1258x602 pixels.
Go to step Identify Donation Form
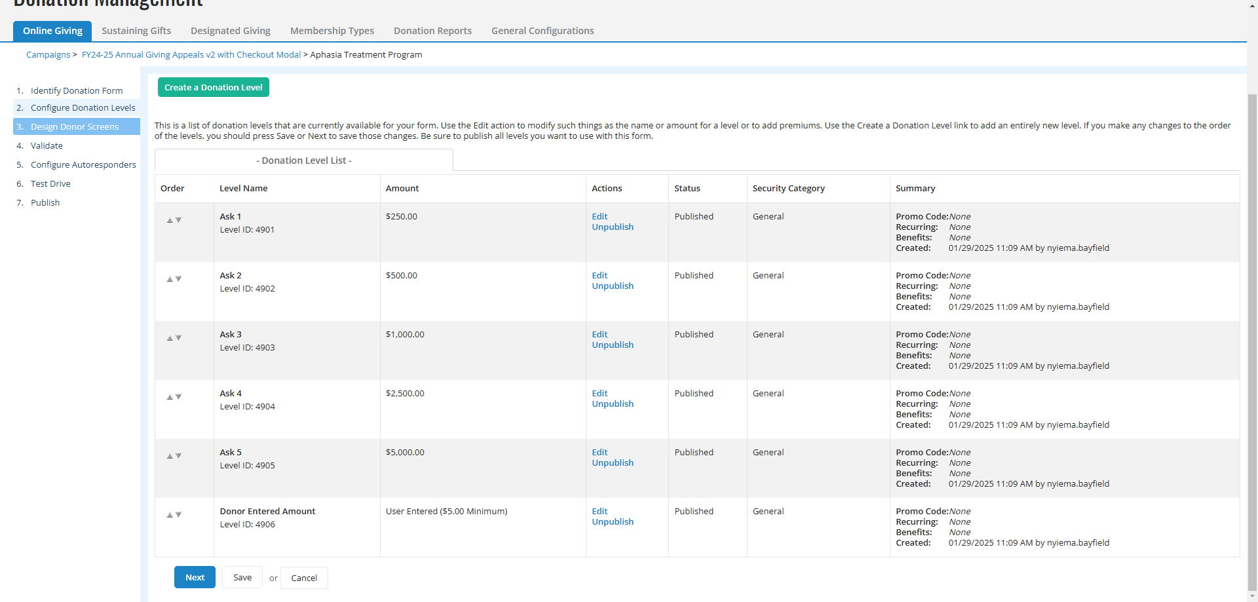(x=77, y=90)
